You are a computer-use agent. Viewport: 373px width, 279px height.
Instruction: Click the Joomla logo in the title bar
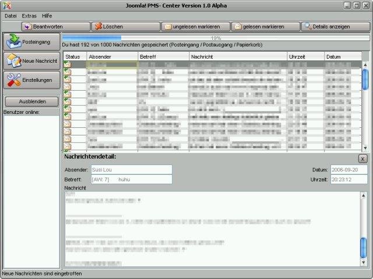[x=7, y=5]
